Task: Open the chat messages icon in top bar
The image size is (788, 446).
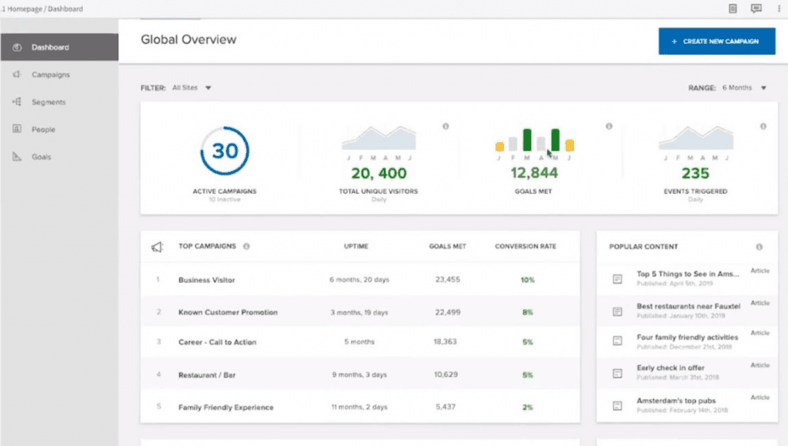Action: 756,8
